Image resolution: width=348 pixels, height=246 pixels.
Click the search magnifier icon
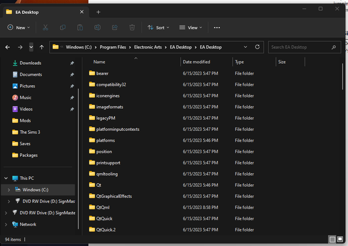tap(333, 47)
